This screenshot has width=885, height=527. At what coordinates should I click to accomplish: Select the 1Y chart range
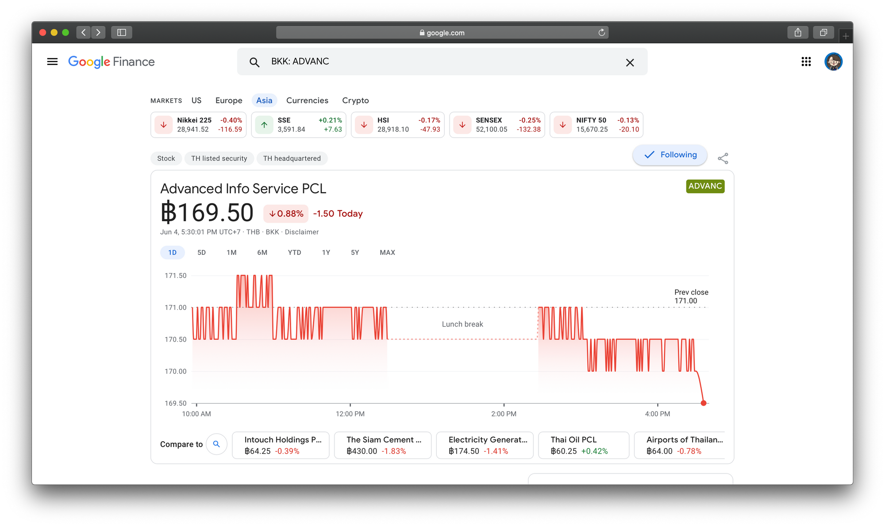tap(326, 252)
